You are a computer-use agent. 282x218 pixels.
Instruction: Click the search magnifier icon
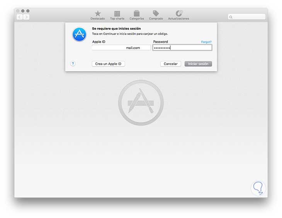tap(231, 17)
